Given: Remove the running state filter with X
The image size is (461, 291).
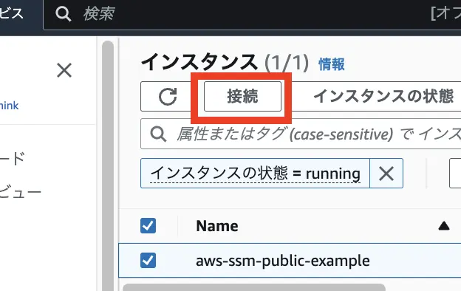Looking at the screenshot, I should click(386, 174).
